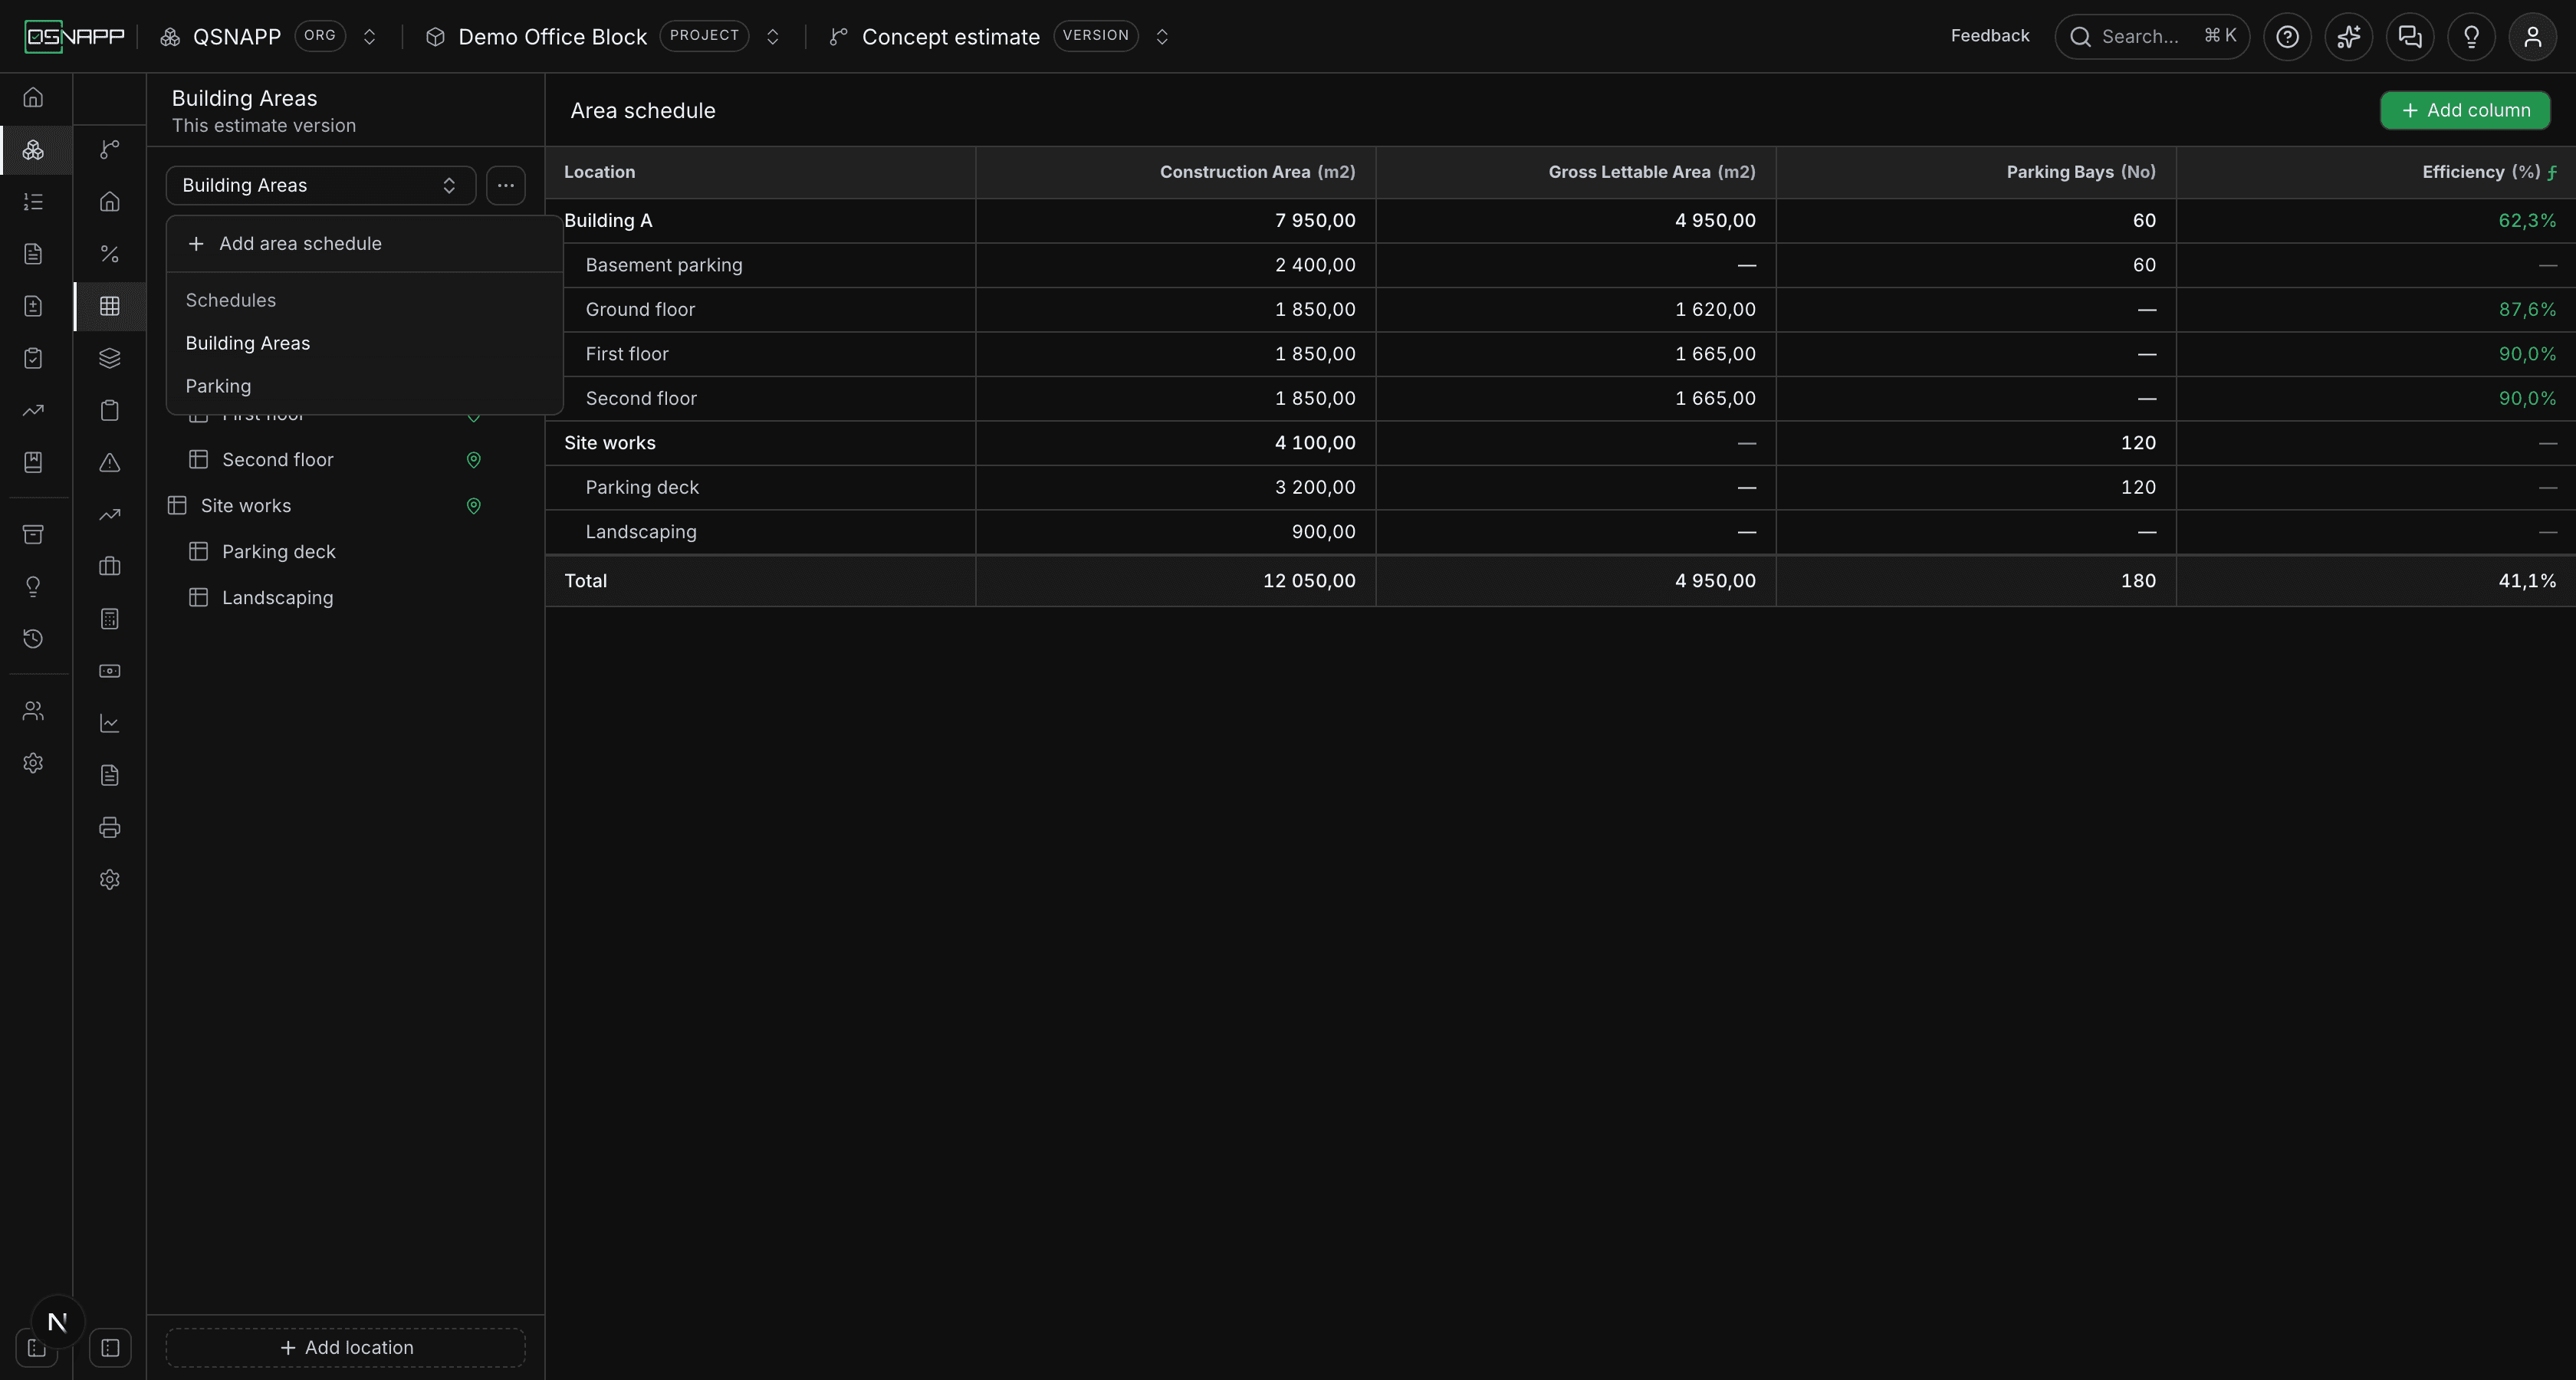Image resolution: width=2576 pixels, height=1380 pixels.
Task: Select the stacked layers icon in inner sidebar
Action: coord(110,358)
